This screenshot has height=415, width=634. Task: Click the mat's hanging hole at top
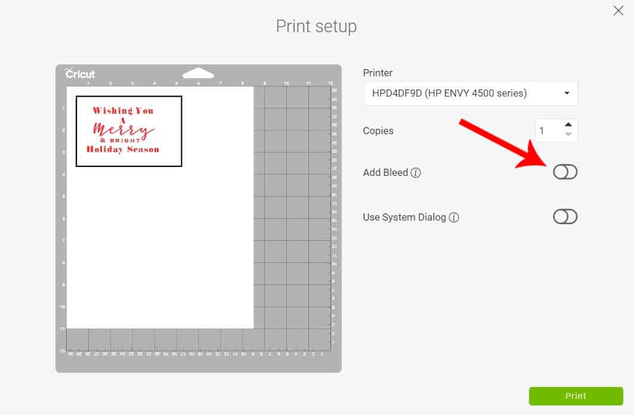pyautogui.click(x=198, y=73)
